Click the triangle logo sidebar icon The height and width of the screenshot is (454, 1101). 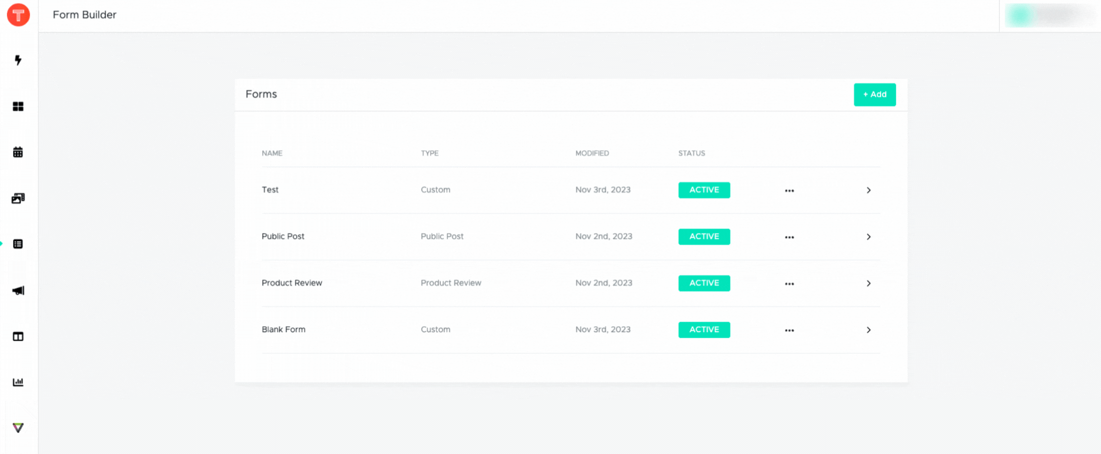18,428
